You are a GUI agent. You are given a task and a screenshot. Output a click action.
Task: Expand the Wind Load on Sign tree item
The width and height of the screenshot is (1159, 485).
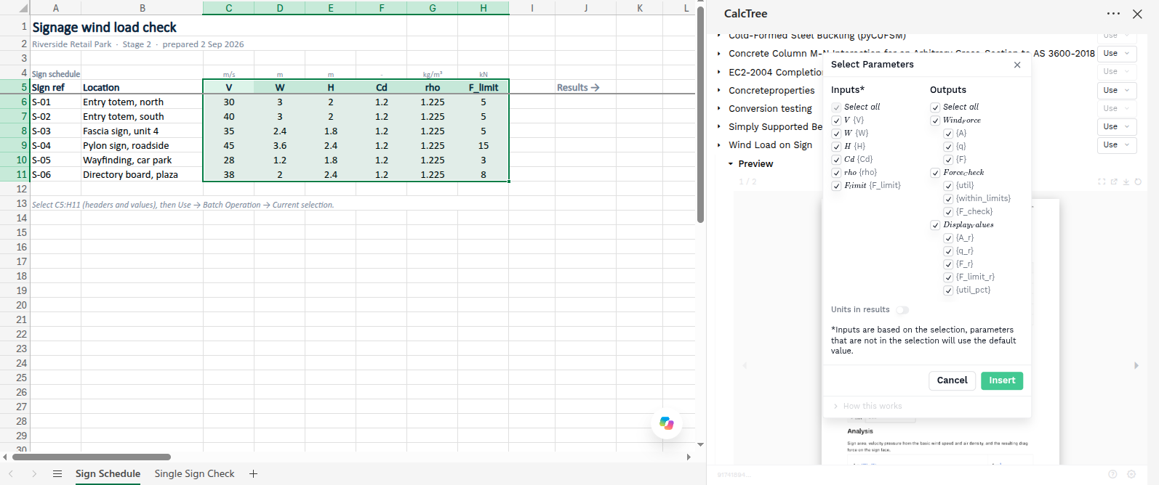(x=719, y=145)
